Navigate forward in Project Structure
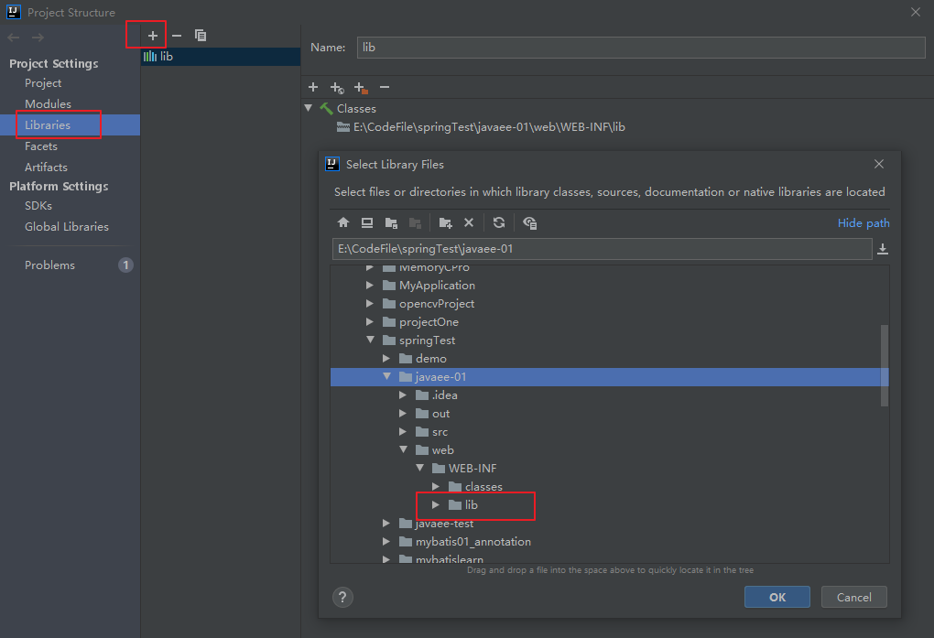The height and width of the screenshot is (638, 934). coord(38,38)
